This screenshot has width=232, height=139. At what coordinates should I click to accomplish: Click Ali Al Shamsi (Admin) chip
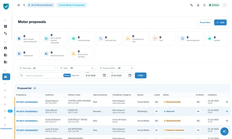[x=41, y=5]
